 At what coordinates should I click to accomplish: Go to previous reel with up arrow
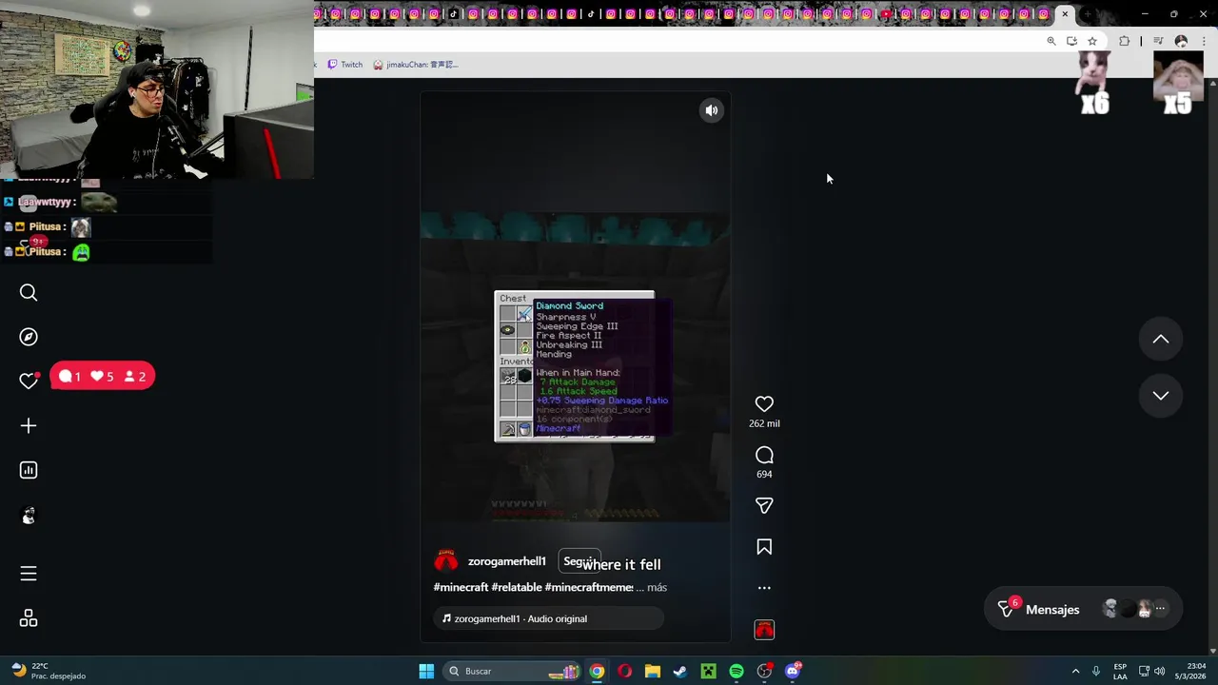click(x=1161, y=339)
